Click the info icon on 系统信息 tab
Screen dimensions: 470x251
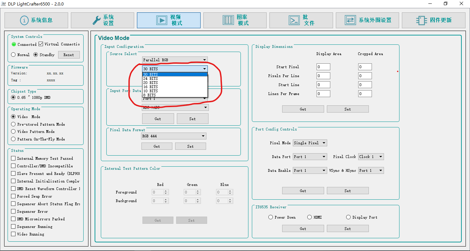(24, 20)
